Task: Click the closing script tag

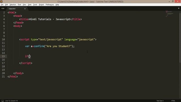Action: pyautogui.click(x=26, y=63)
